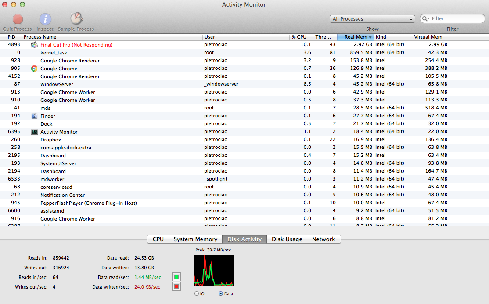Switch to the CPU tab

(x=158, y=239)
